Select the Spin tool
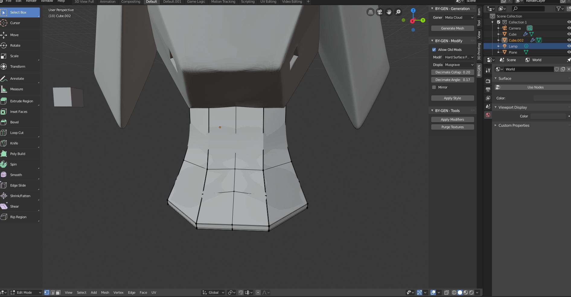The height and width of the screenshot is (297, 571). [x=20, y=164]
